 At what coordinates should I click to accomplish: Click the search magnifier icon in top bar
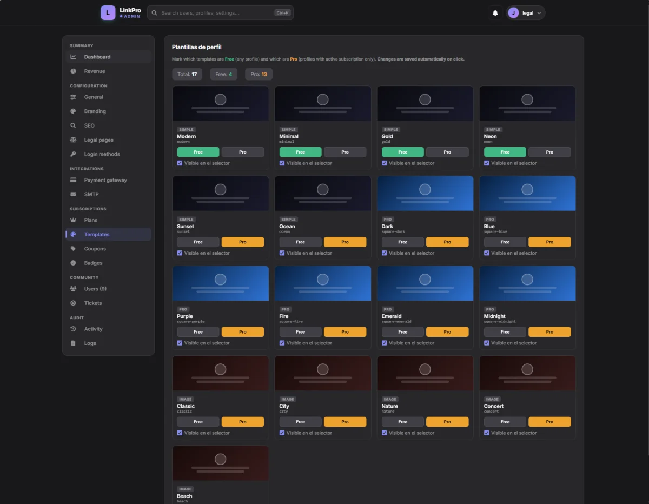pos(155,13)
